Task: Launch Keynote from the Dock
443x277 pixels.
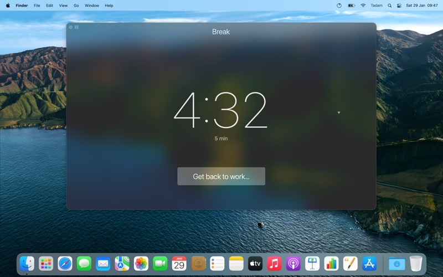Action: click(312, 264)
